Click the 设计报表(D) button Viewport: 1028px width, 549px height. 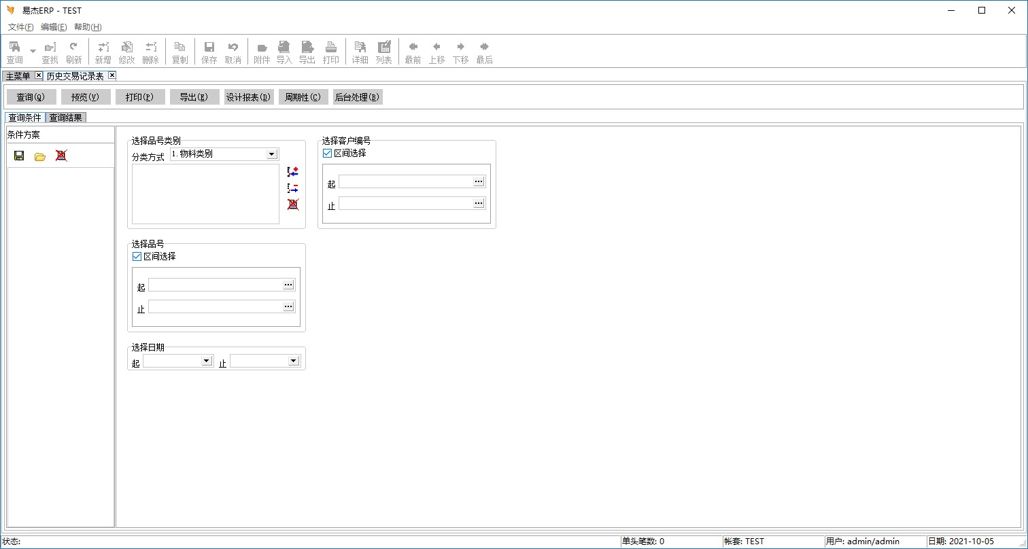(249, 97)
